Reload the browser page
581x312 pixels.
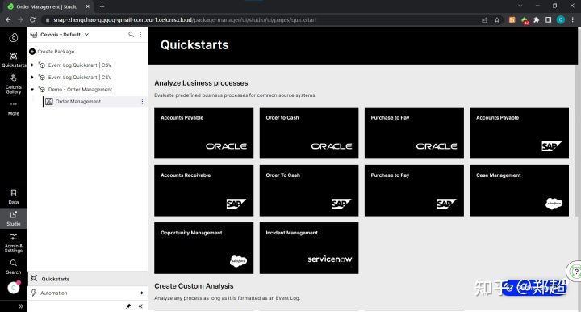pyautogui.click(x=32, y=19)
